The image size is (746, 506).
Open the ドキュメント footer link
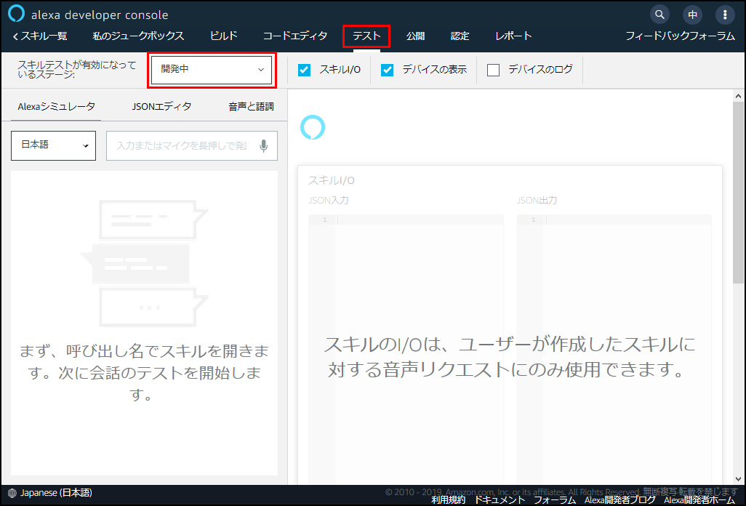pyautogui.click(x=500, y=499)
